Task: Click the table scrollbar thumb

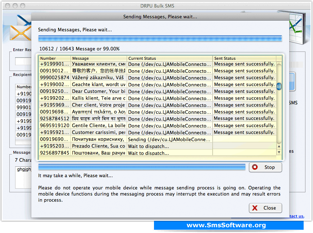Action: click(x=279, y=86)
